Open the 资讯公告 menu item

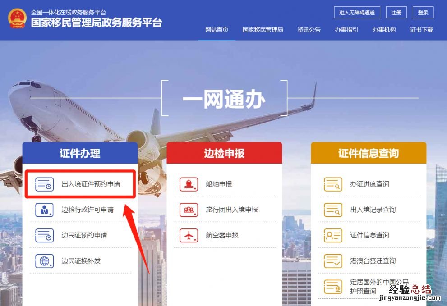click(309, 30)
